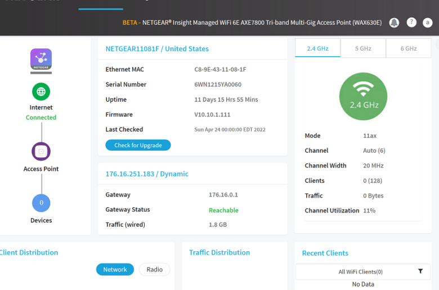Select the Access Point topology icon
Image resolution: width=439 pixels, height=290 pixels.
coord(41,152)
